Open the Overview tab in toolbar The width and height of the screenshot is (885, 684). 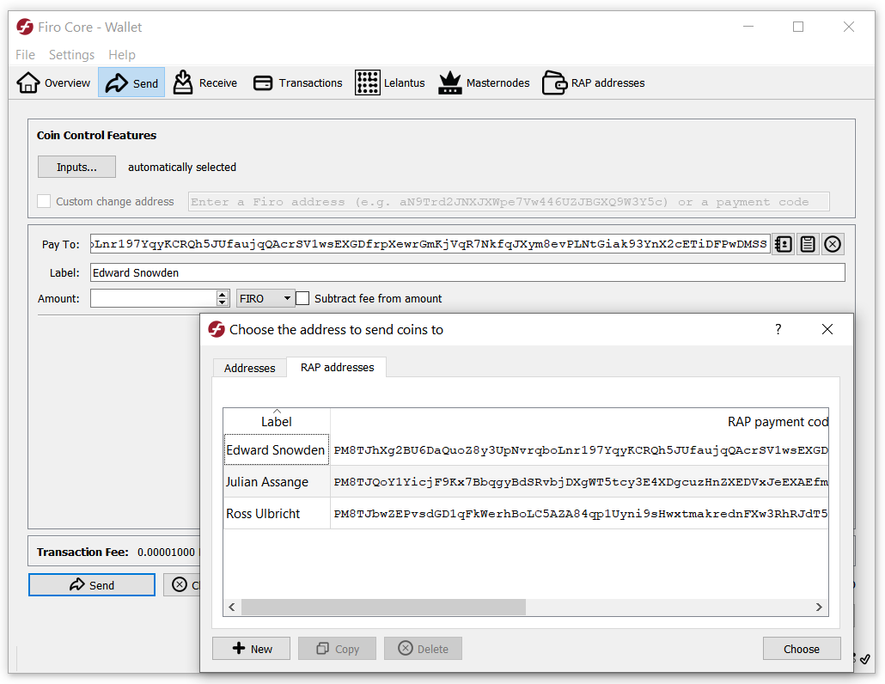tap(53, 83)
